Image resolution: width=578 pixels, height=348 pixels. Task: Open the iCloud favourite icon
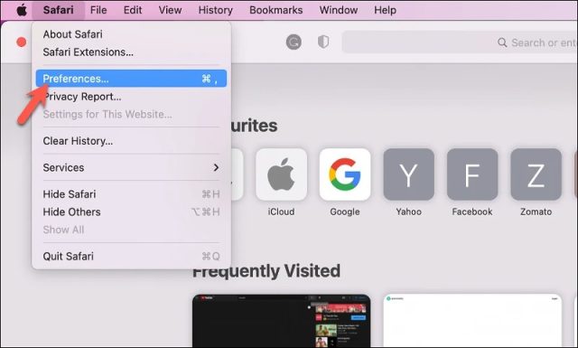(281, 174)
